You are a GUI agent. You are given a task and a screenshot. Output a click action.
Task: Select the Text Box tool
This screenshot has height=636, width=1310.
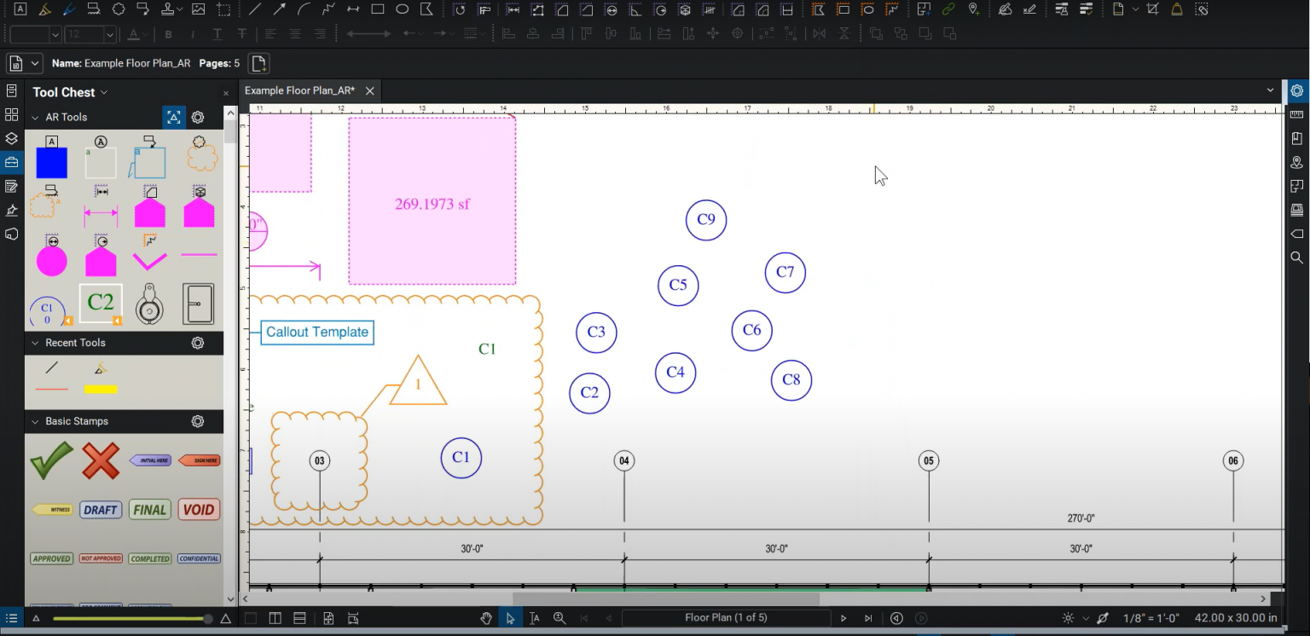click(x=21, y=9)
